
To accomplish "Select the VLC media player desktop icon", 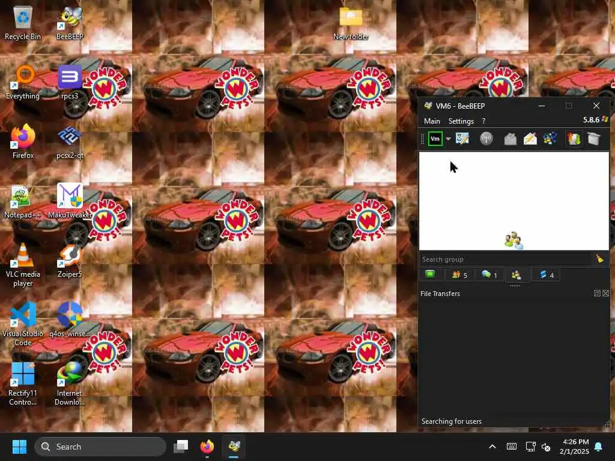I will tap(23, 265).
